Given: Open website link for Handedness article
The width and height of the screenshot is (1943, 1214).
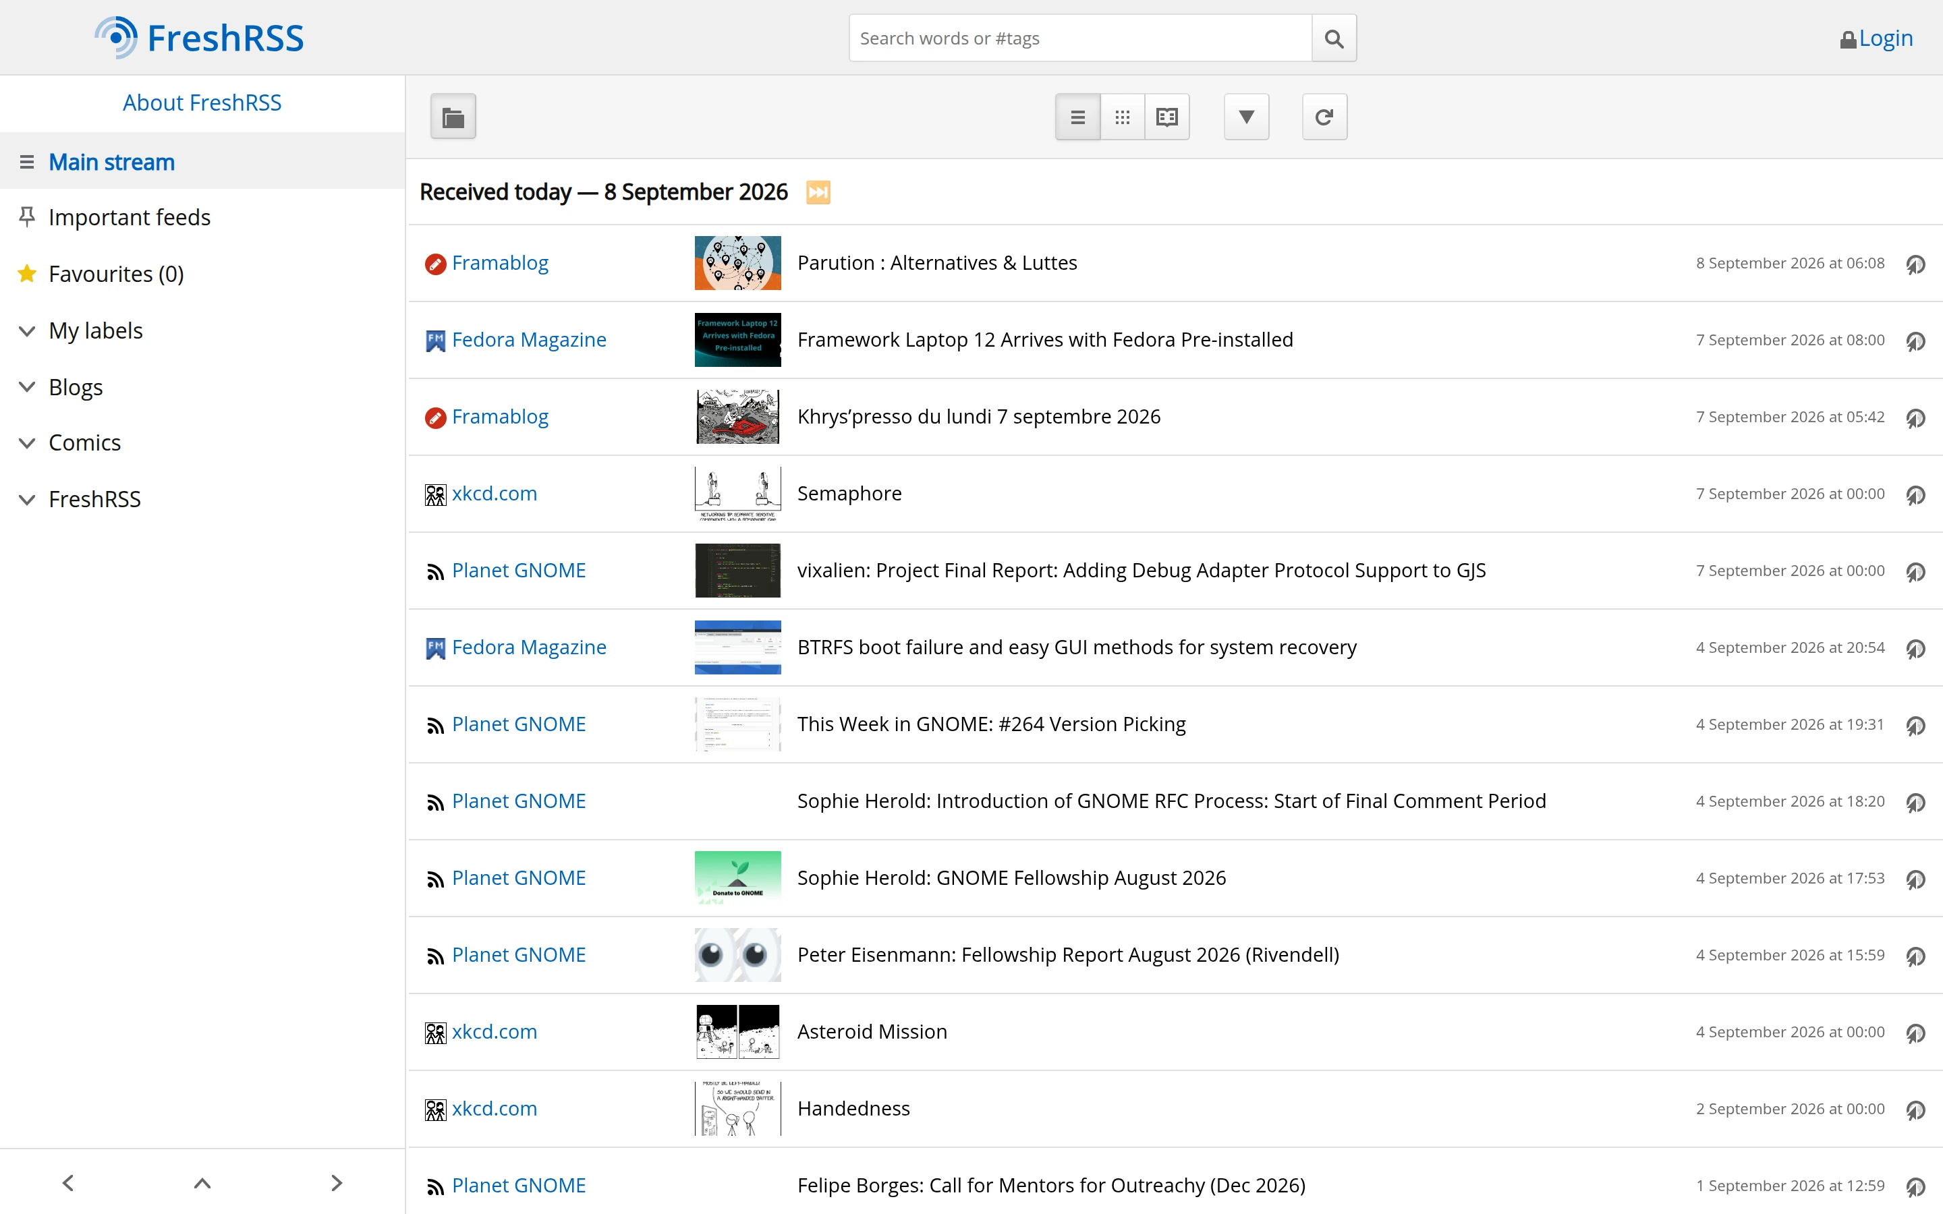Looking at the screenshot, I should point(1916,1109).
